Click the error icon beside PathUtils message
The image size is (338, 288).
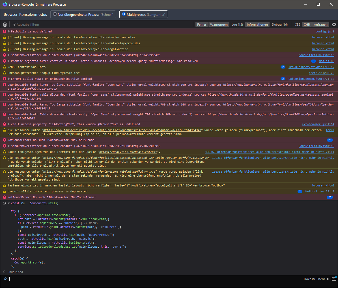pyautogui.click(x=5, y=31)
